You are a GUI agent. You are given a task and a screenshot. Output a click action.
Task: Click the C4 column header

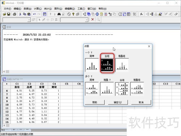point(54,84)
